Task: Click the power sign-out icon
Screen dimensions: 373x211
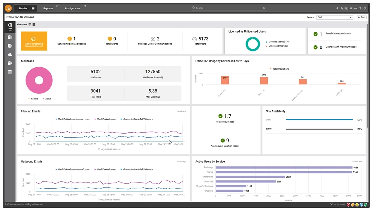Action: click(364, 8)
